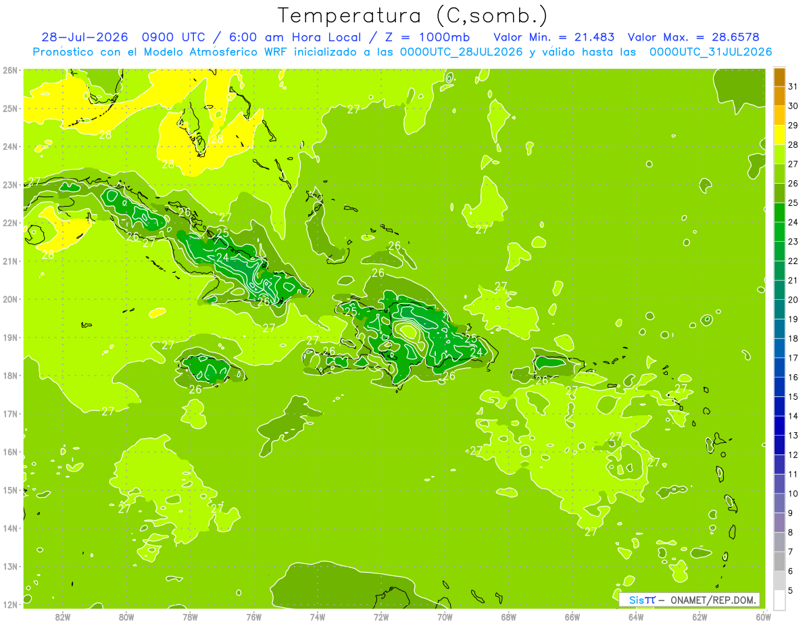Select the color scale value '12'
The height and width of the screenshot is (626, 811).
coord(793,454)
